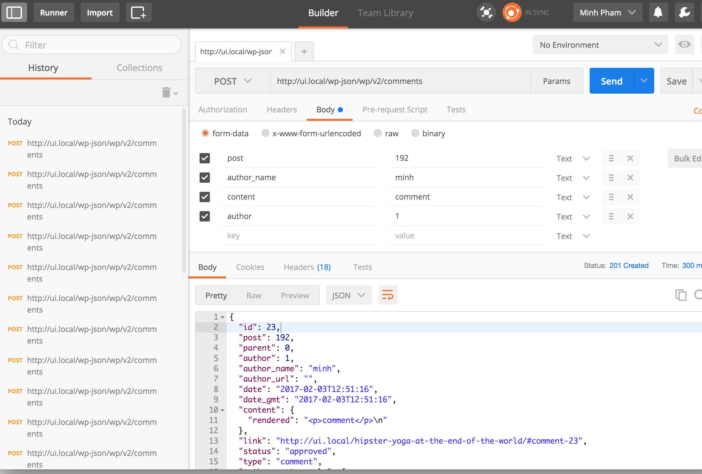The width and height of the screenshot is (702, 474).
Task: Switch to the Collections tab
Action: click(x=139, y=68)
